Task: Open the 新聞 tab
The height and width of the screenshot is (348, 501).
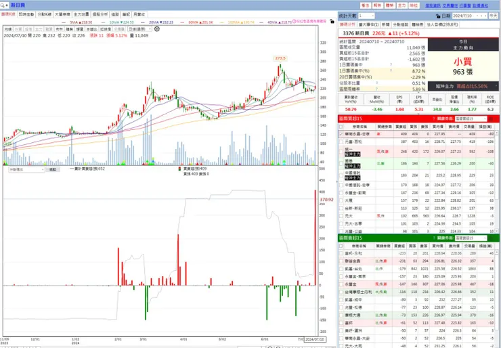Action: coord(385,24)
